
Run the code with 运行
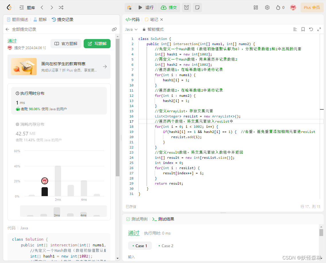[x=146, y=7]
